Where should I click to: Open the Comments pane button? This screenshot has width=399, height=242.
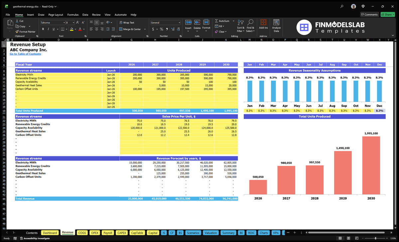pos(369,15)
